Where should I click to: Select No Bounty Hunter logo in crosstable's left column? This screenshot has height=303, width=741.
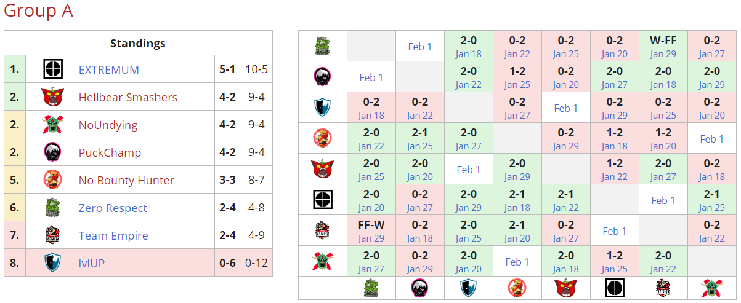(323, 138)
